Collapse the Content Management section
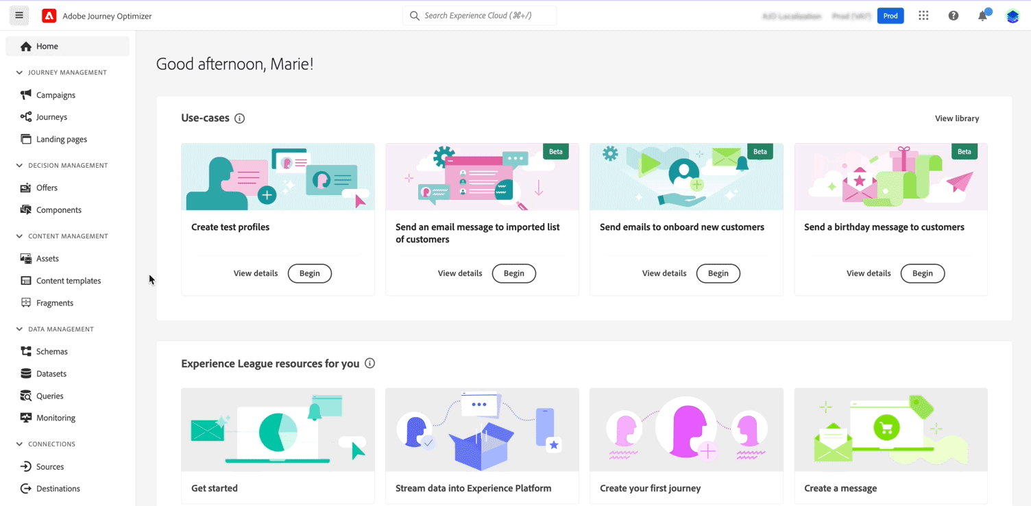Image resolution: width=1031 pixels, height=506 pixels. click(19, 236)
